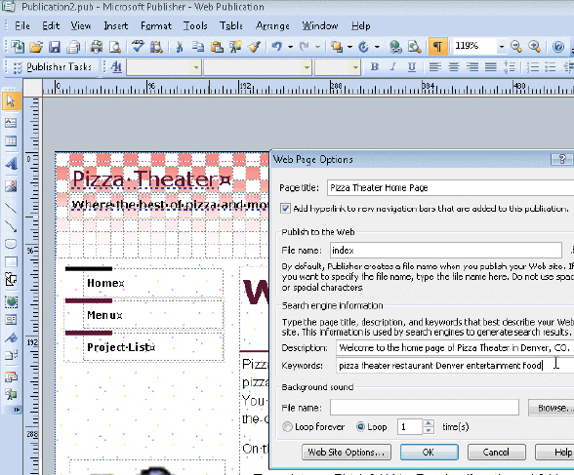Image resolution: width=574 pixels, height=475 pixels.
Task: Select the WordArt tool
Action: coord(11,164)
